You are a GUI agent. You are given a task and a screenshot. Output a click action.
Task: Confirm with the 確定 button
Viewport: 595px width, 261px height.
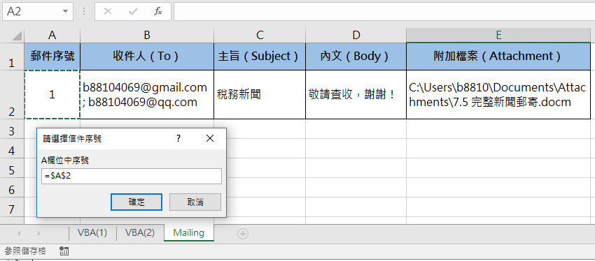coord(136,202)
